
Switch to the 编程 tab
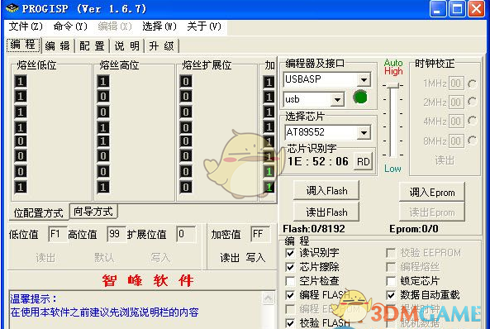(x=23, y=45)
